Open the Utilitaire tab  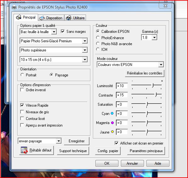pos(75,18)
